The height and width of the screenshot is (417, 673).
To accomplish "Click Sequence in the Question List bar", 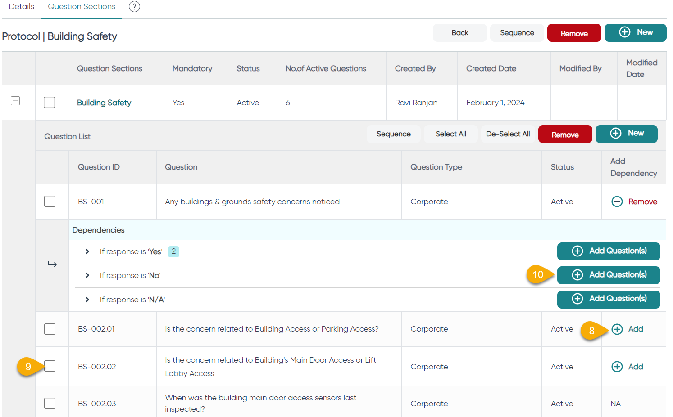I will [x=394, y=134].
